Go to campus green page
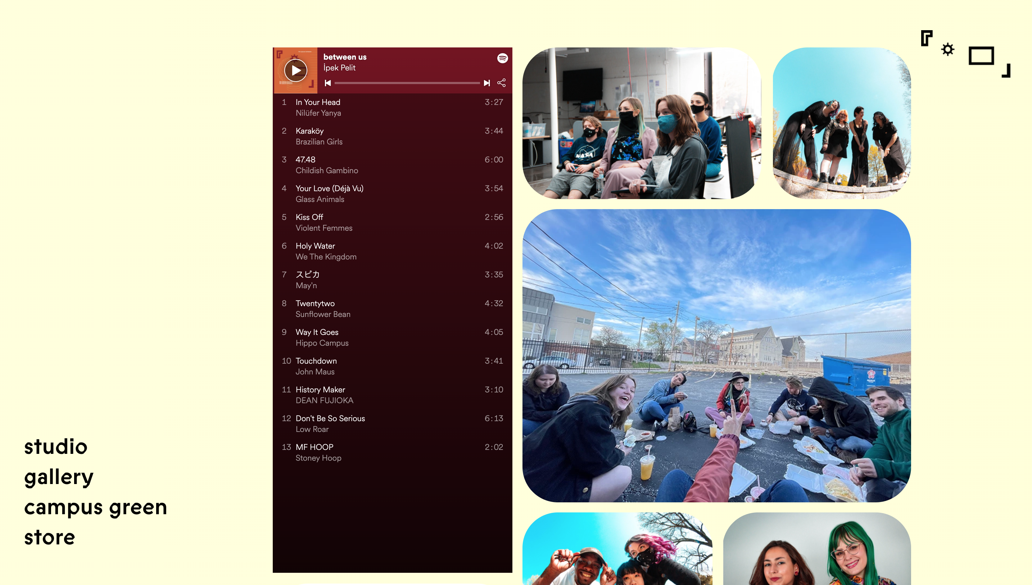Image resolution: width=1032 pixels, height=585 pixels. click(x=95, y=507)
